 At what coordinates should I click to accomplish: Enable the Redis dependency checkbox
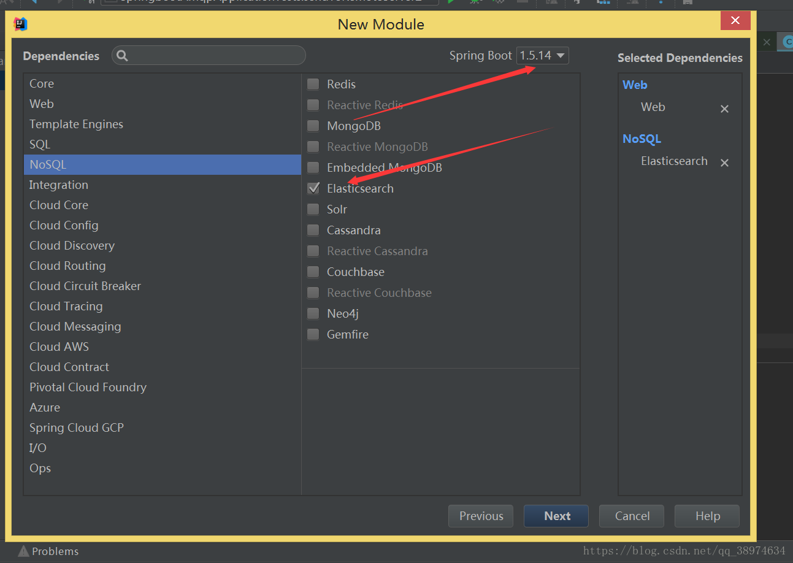(x=313, y=84)
